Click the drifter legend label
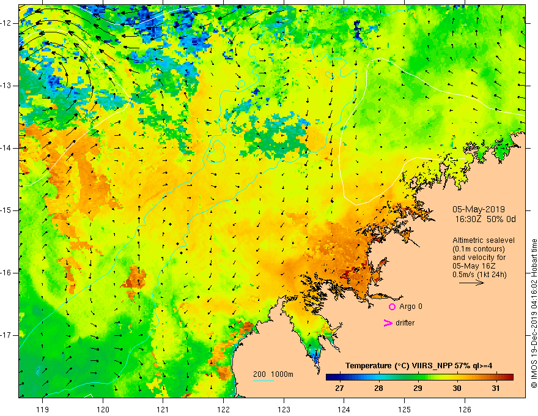Image resolution: width=538 pixels, height=416 pixels. 405,323
